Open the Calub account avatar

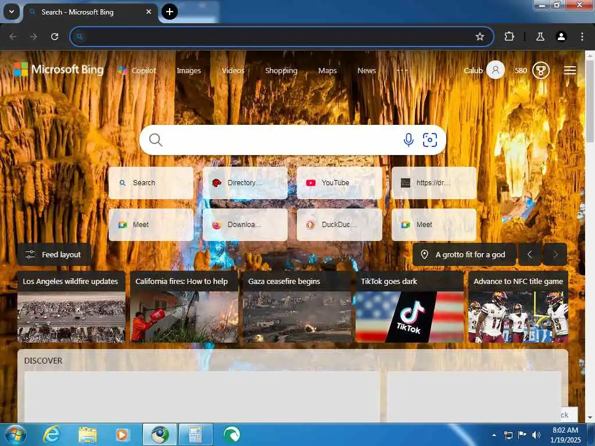[x=495, y=70]
